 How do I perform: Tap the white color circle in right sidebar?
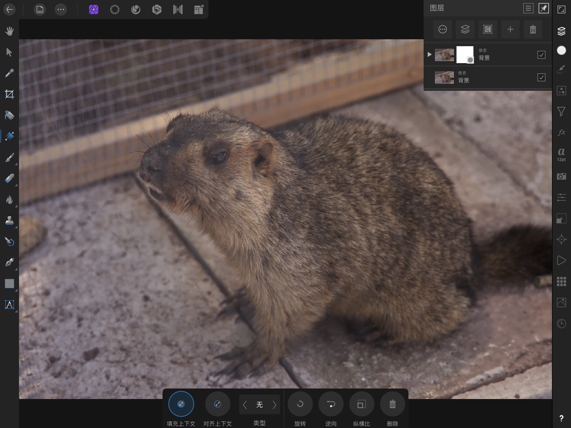point(561,51)
